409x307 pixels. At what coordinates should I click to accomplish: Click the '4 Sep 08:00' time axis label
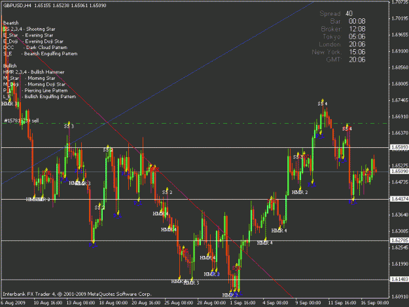[x=276, y=303]
